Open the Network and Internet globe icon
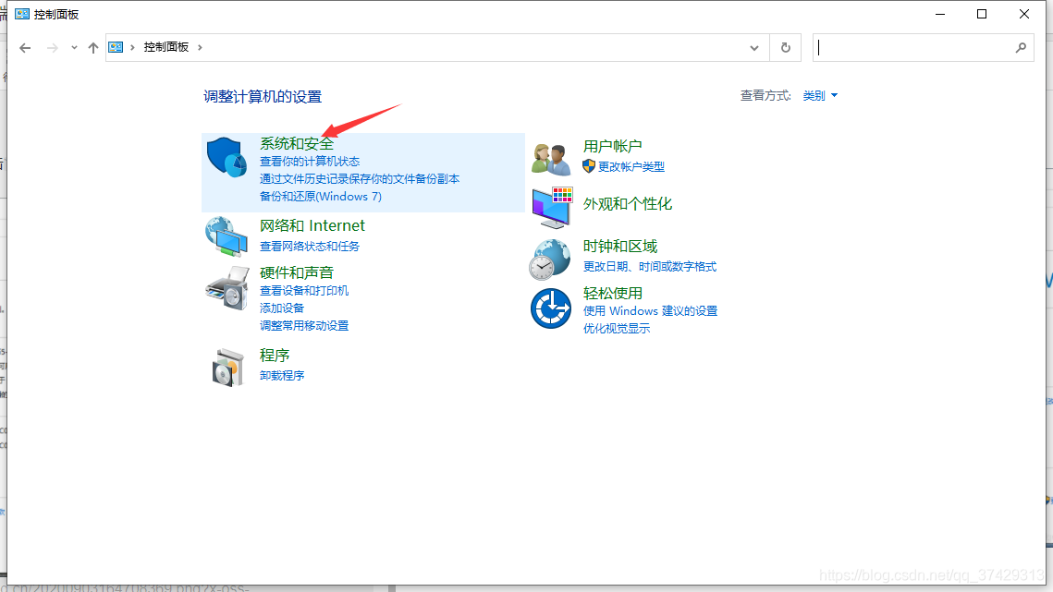 click(227, 236)
